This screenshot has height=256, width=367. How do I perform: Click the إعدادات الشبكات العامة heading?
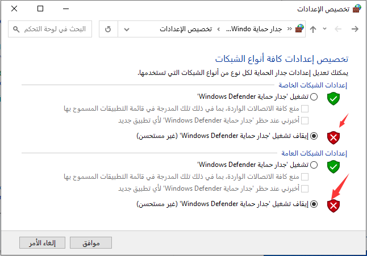pyautogui.click(x=314, y=153)
